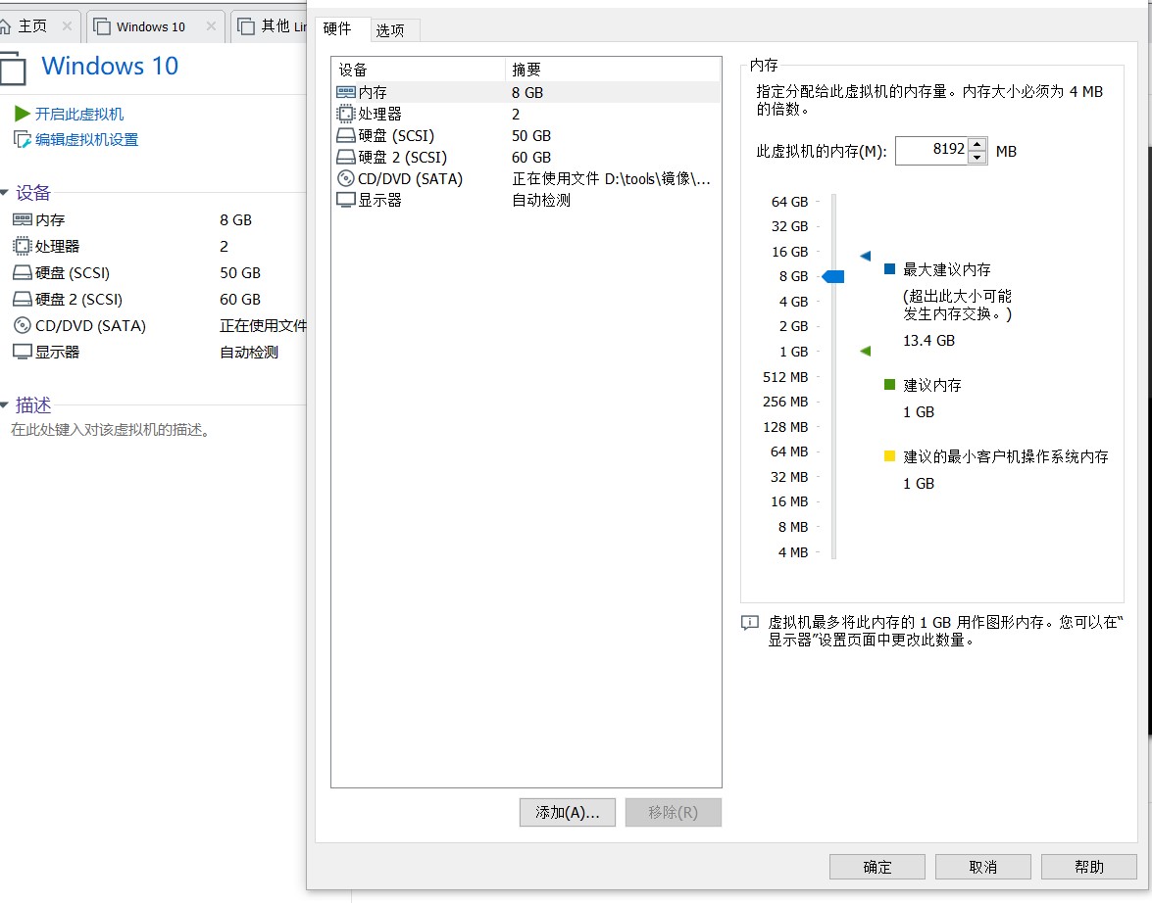Viewport: 1152px width, 903px height.
Task: Click the processor icon in dialog device list
Action: 345,114
